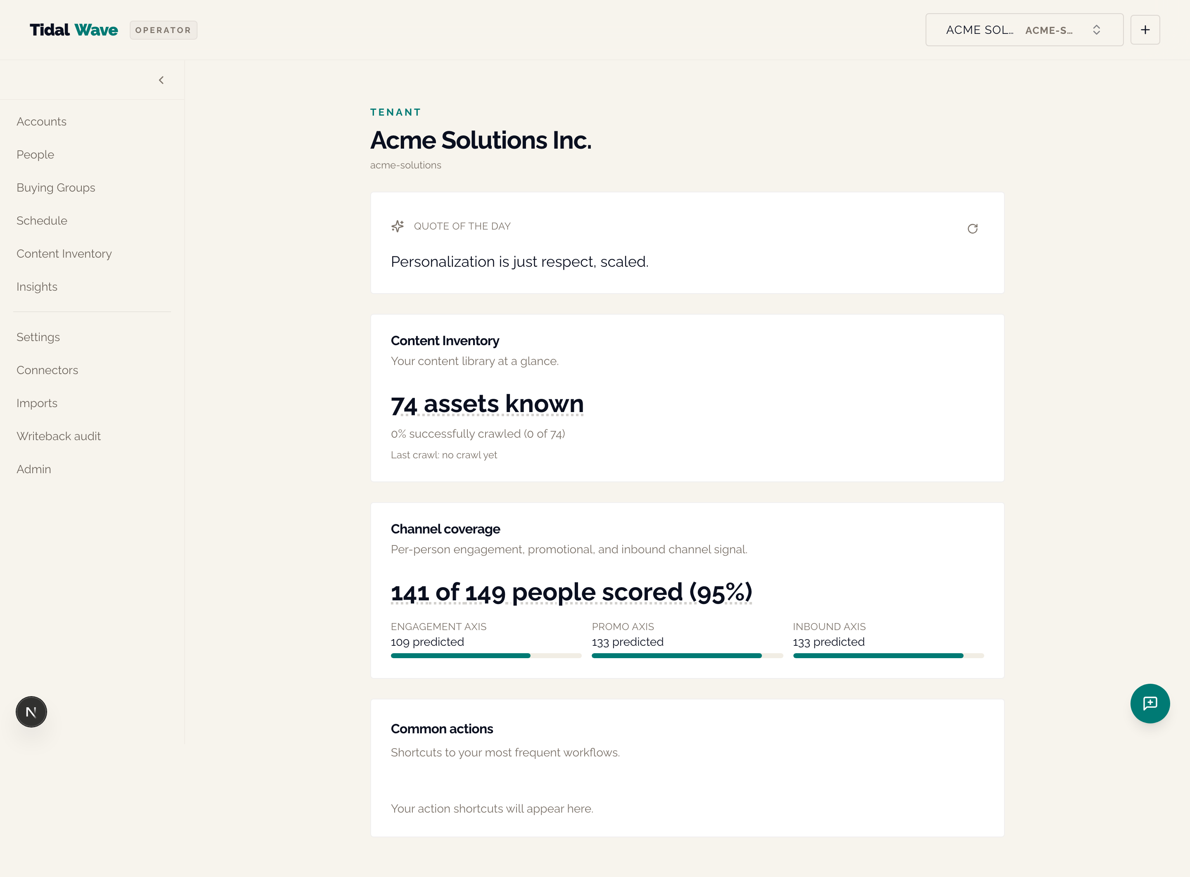Click the 74 assets known figure
The width and height of the screenshot is (1190, 877).
pyautogui.click(x=487, y=404)
